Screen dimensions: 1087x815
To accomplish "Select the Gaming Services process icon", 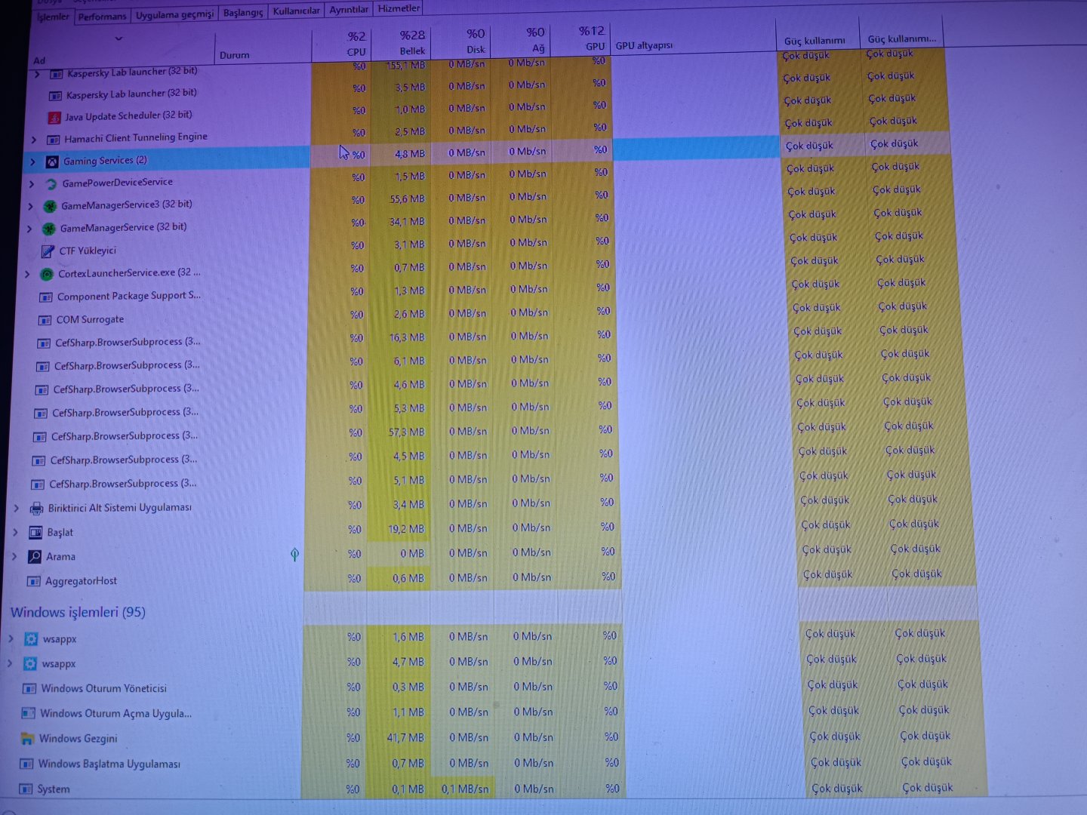I will point(52,161).
